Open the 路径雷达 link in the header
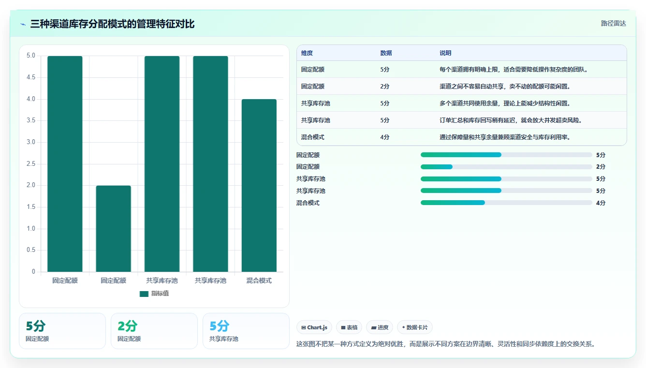This screenshot has height=368, width=646. [613, 23]
